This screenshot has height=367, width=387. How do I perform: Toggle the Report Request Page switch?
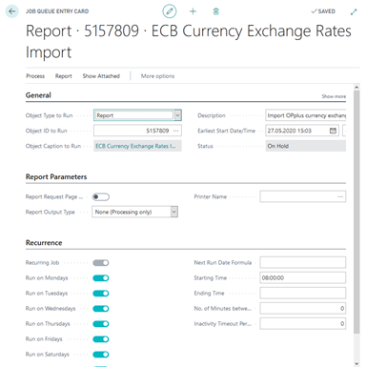[101, 197]
